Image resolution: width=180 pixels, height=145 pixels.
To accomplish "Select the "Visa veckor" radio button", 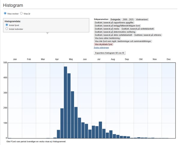I will (5, 13).
